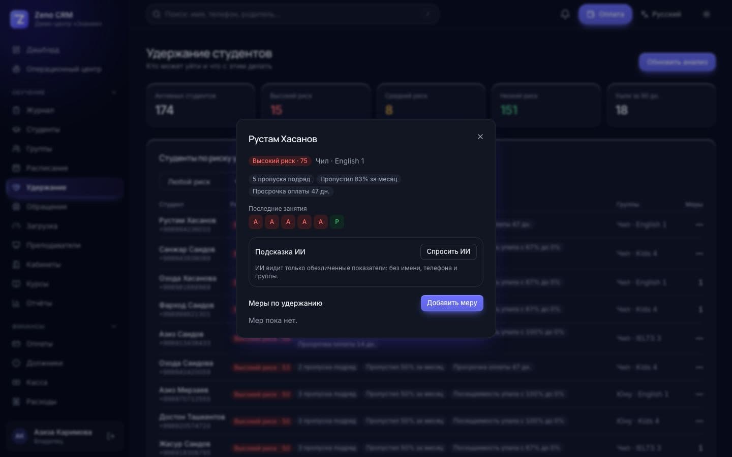Screen dimensions: 732x457
Task: Click the Расписание calendar icon in sidebar
Action: (16, 168)
